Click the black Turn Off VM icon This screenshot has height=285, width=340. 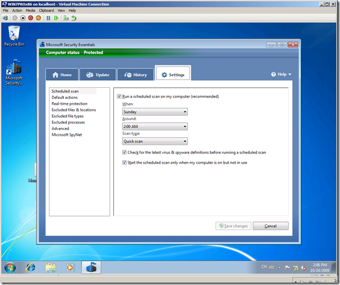tap(23, 18)
